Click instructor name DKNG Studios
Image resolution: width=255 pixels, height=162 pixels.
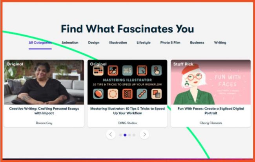pyautogui.click(x=127, y=123)
